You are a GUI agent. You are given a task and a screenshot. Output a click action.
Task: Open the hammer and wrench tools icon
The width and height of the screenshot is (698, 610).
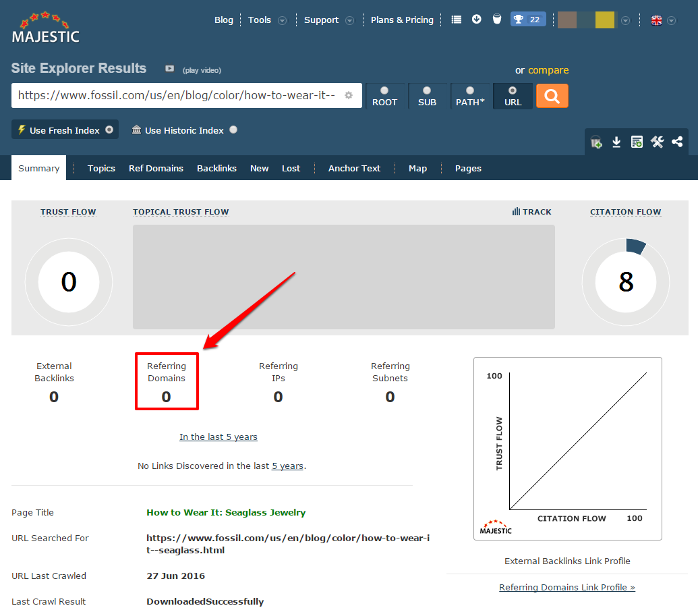(x=657, y=142)
